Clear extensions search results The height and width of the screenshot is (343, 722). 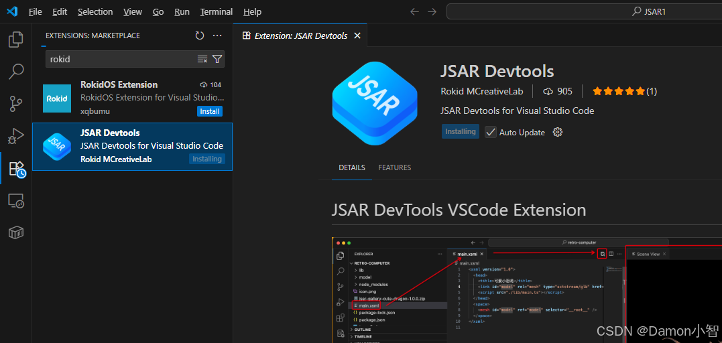pyautogui.click(x=202, y=59)
